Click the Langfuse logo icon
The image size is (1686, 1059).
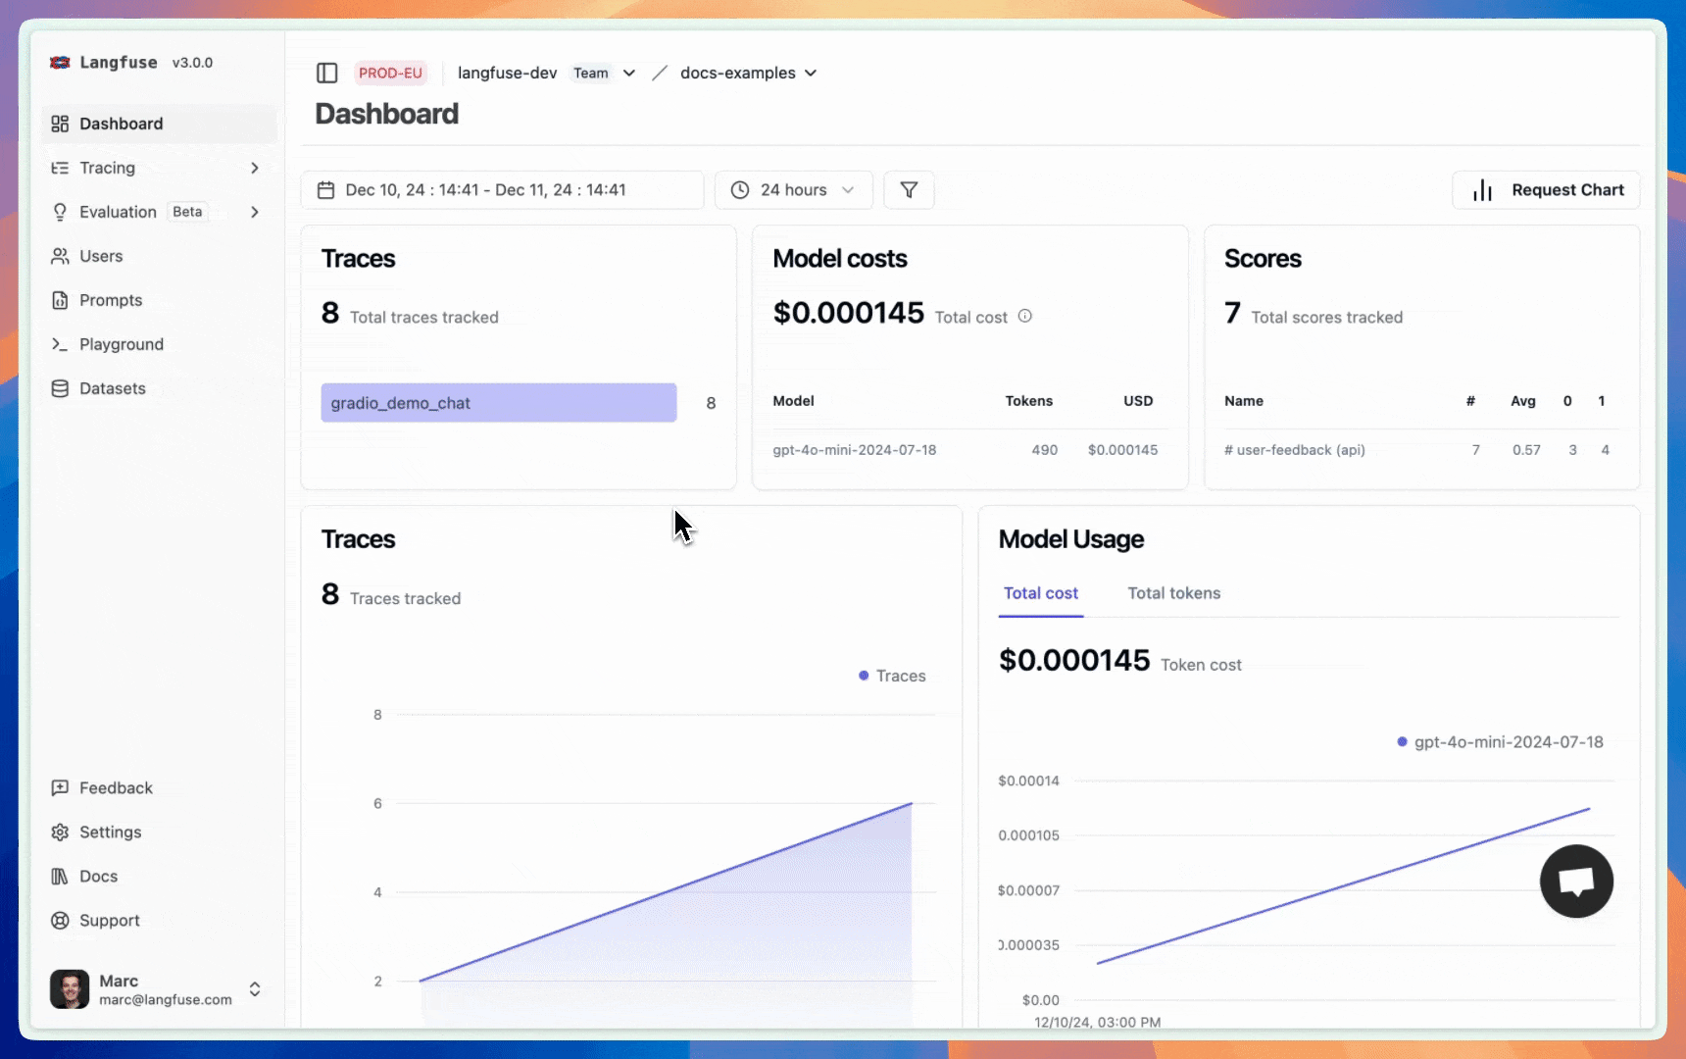coord(61,63)
